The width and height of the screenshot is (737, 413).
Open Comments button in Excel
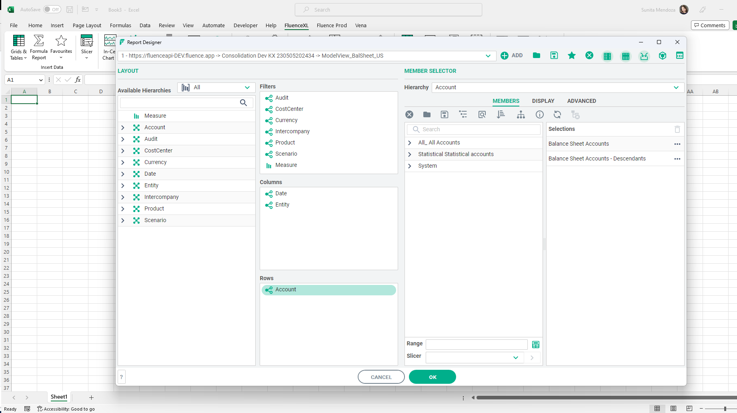[x=710, y=25]
